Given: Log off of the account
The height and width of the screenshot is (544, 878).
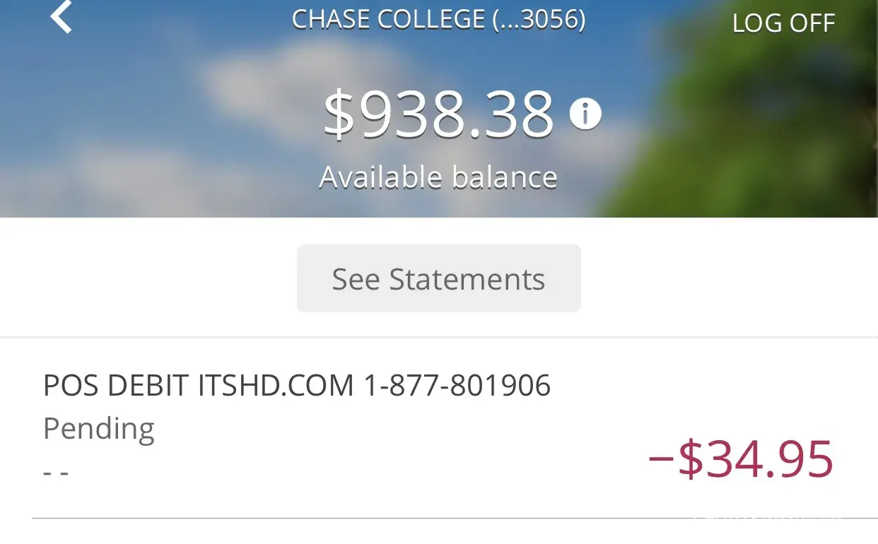Looking at the screenshot, I should click(783, 23).
